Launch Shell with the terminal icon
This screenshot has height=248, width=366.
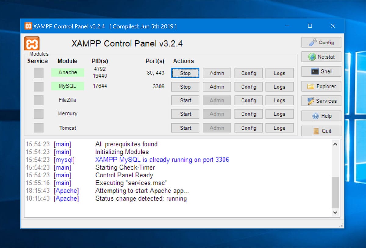click(321, 71)
